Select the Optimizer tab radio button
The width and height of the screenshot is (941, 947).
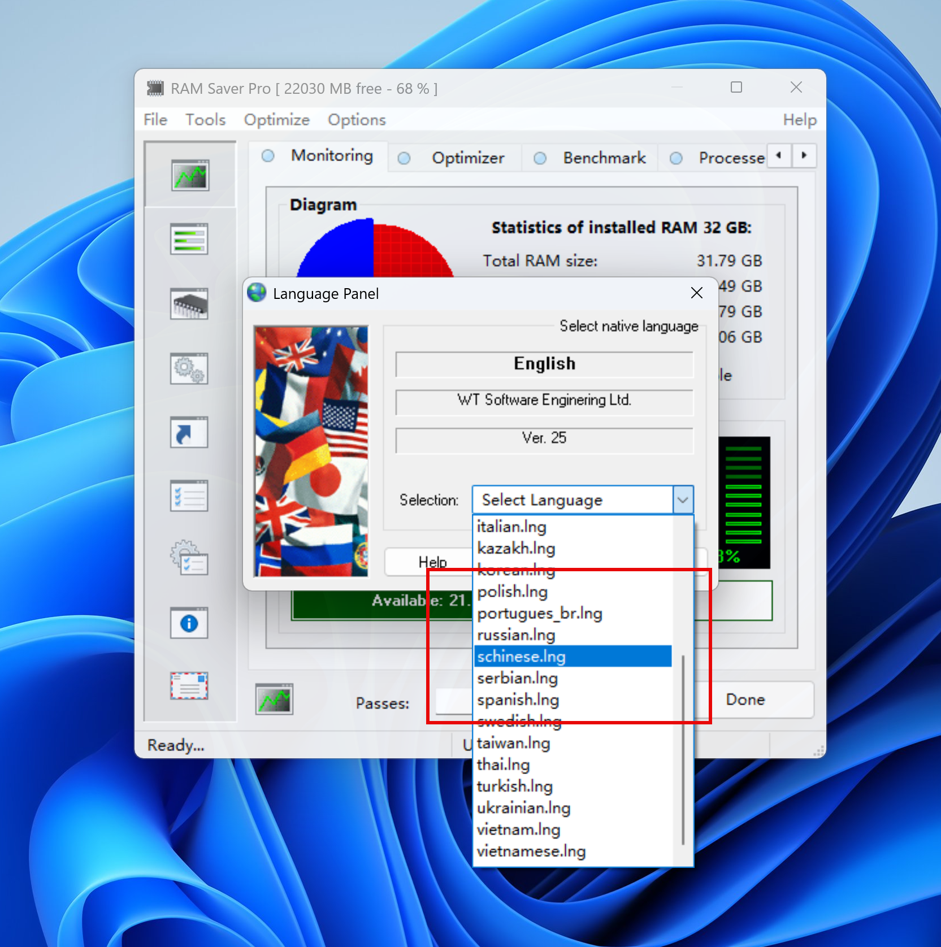coord(404,158)
